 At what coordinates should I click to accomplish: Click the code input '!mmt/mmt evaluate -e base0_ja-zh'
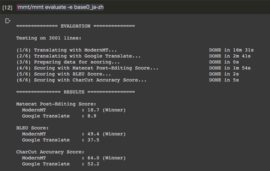pyautogui.click(x=60, y=7)
